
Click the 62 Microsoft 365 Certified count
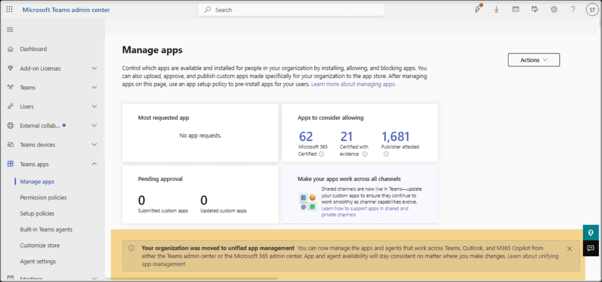point(306,136)
